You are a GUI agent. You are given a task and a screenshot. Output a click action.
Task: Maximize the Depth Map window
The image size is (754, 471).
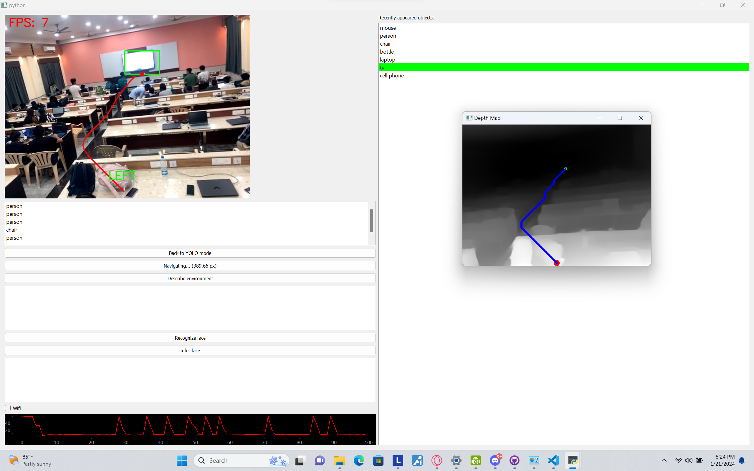620,118
